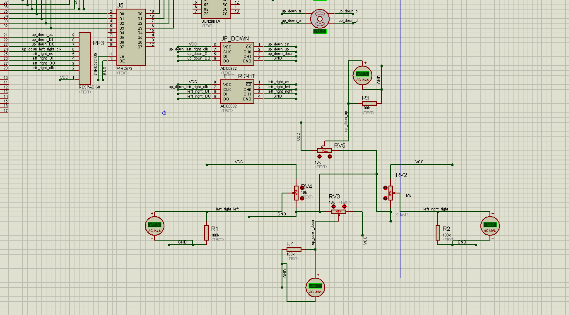Click the RP3 reference label
Screen dimensions: 569x315
pyautogui.click(x=98, y=43)
